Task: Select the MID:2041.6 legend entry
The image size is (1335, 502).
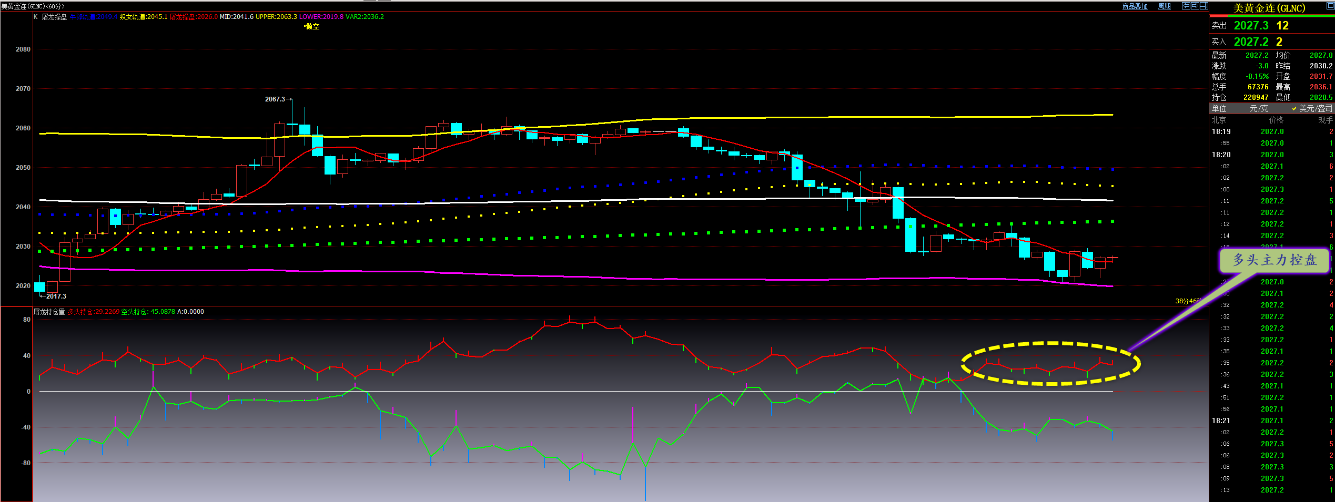Action: click(x=237, y=17)
